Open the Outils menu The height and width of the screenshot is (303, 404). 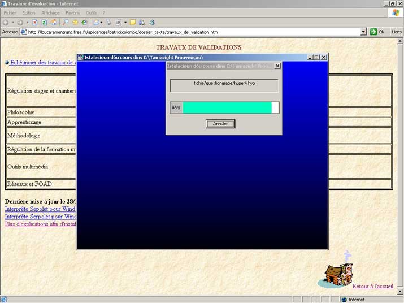coord(91,12)
